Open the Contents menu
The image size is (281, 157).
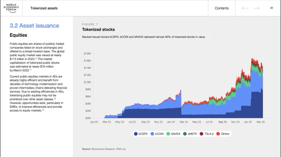(221, 8)
